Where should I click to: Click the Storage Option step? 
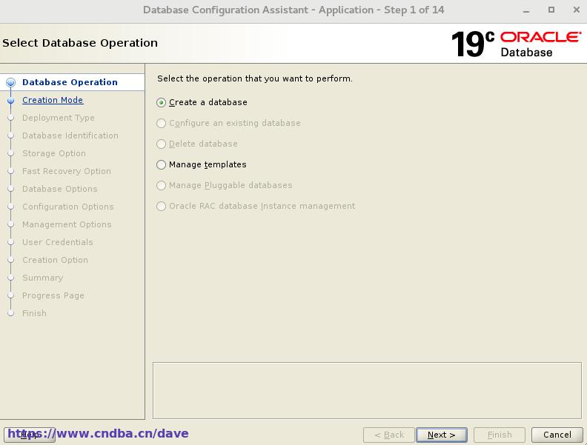pos(54,153)
